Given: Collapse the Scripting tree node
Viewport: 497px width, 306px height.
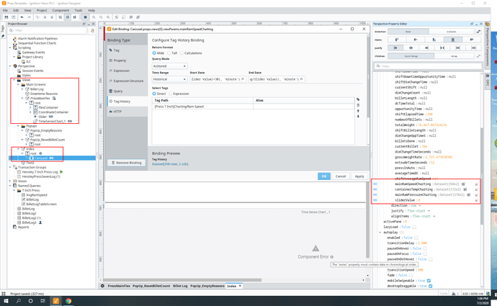Looking at the screenshot, I should [10, 48].
